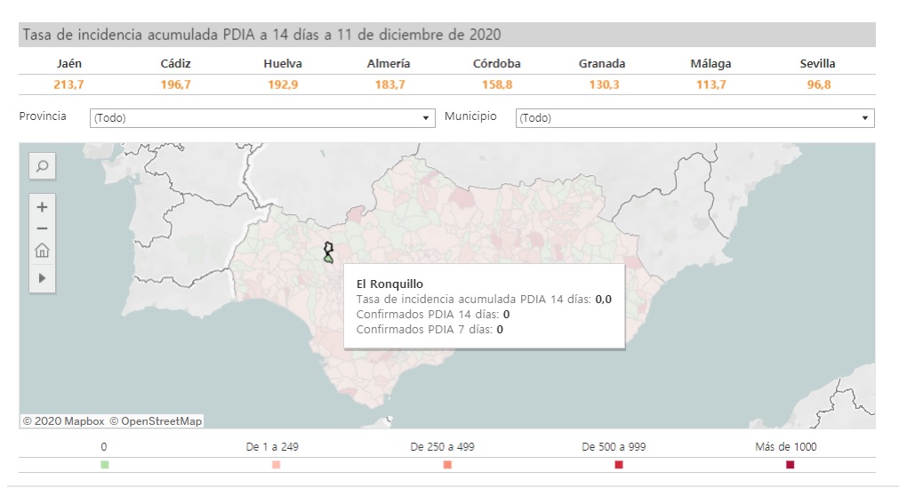Reset map view with home icon
This screenshot has height=488, width=899.
point(42,251)
